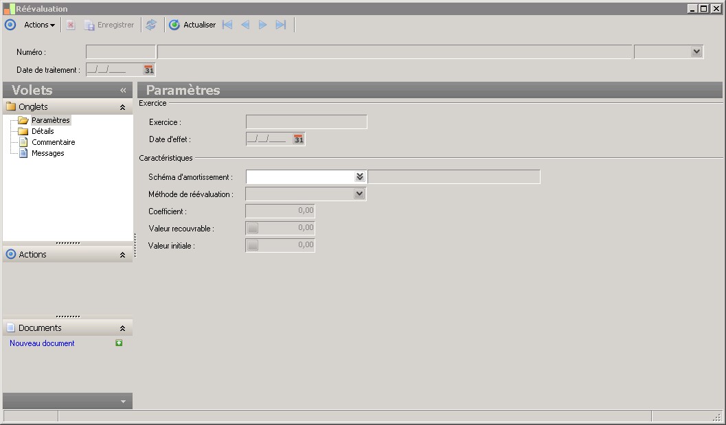Go to first record arrow
This screenshot has height=425, width=726.
click(x=227, y=25)
